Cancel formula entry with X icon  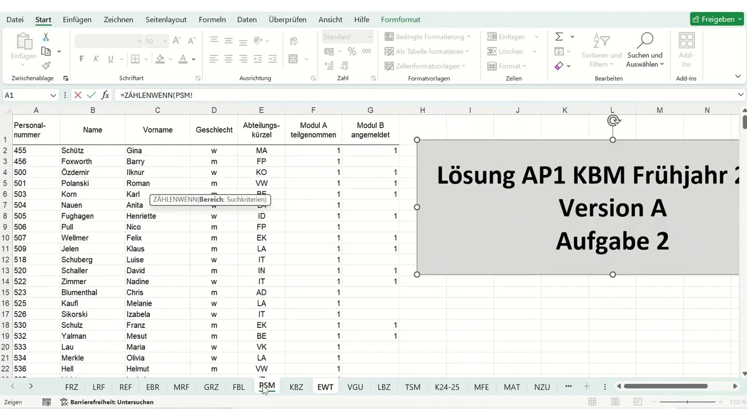tap(78, 95)
